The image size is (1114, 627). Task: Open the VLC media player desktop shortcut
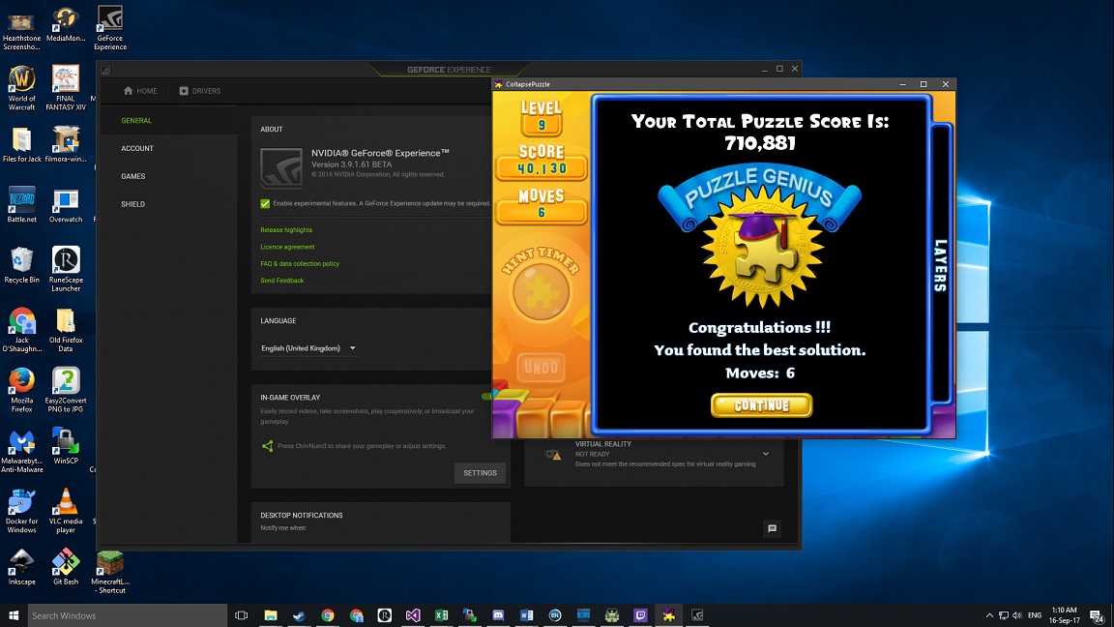coord(66,503)
